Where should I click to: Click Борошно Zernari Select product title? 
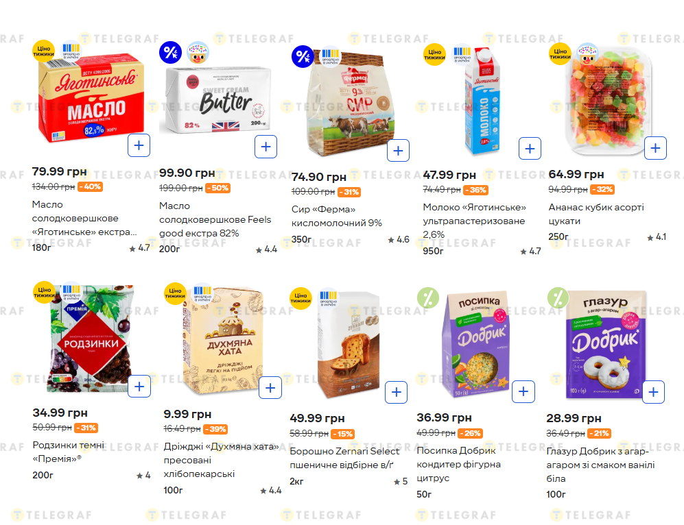point(344,458)
